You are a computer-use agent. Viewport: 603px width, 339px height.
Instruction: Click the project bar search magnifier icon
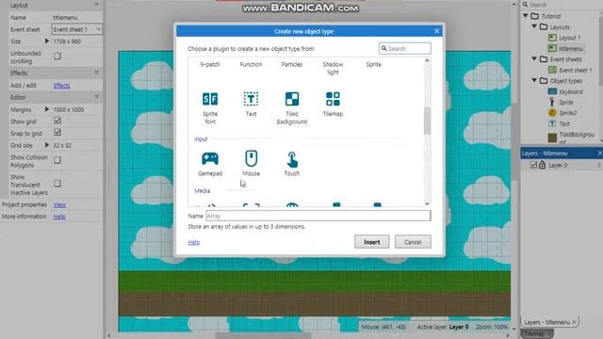click(526, 5)
